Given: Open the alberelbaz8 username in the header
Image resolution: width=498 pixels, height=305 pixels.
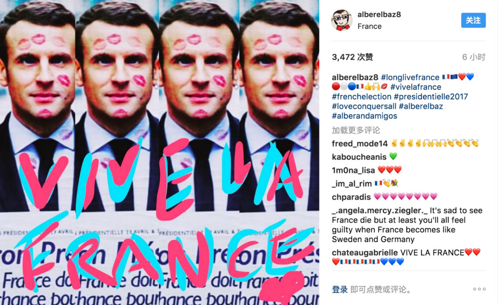Looking at the screenshot, I should coord(379,14).
